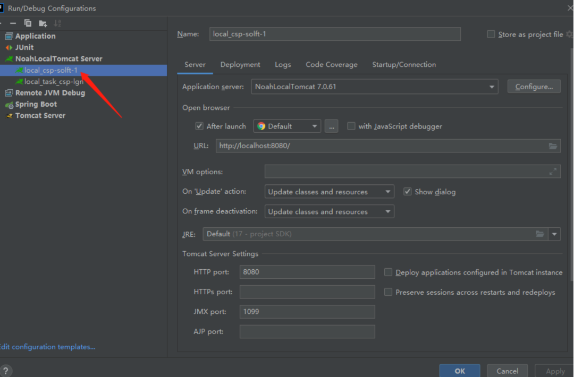This screenshot has height=377, width=574.
Task: Click into the Name input field
Action: click(335, 34)
